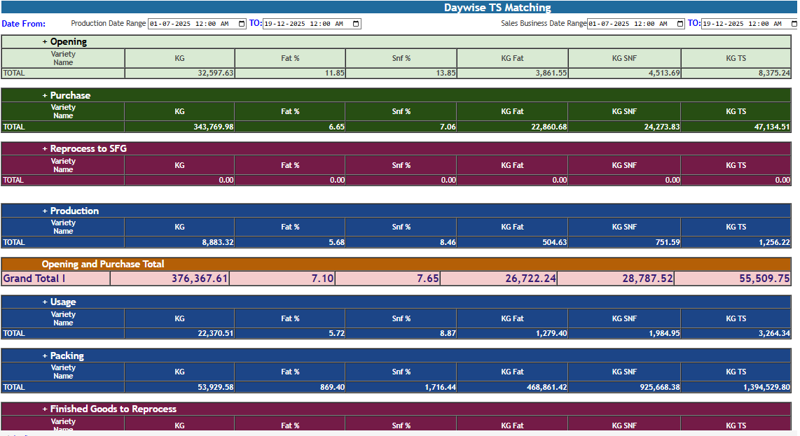Image resolution: width=800 pixels, height=436 pixels.
Task: Expand the Opening section
Action: 46,42
